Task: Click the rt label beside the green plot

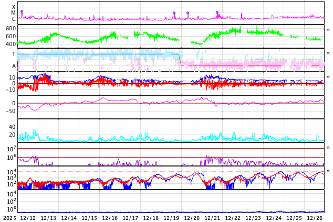Action: (x=328, y=30)
